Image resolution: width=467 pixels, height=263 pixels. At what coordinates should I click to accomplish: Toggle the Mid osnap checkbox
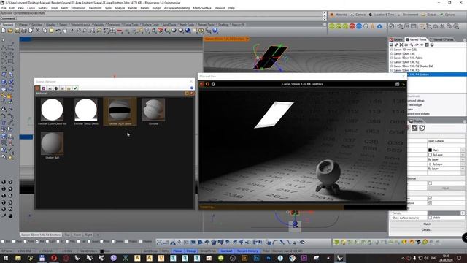(x=37, y=242)
